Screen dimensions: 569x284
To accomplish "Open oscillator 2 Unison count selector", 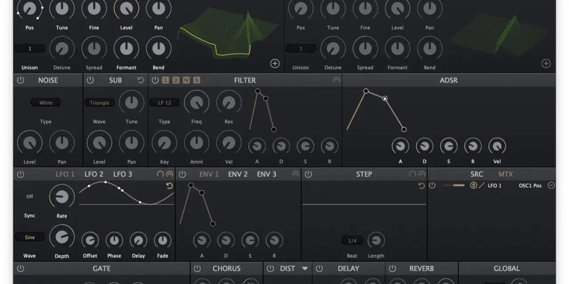I will (301, 48).
